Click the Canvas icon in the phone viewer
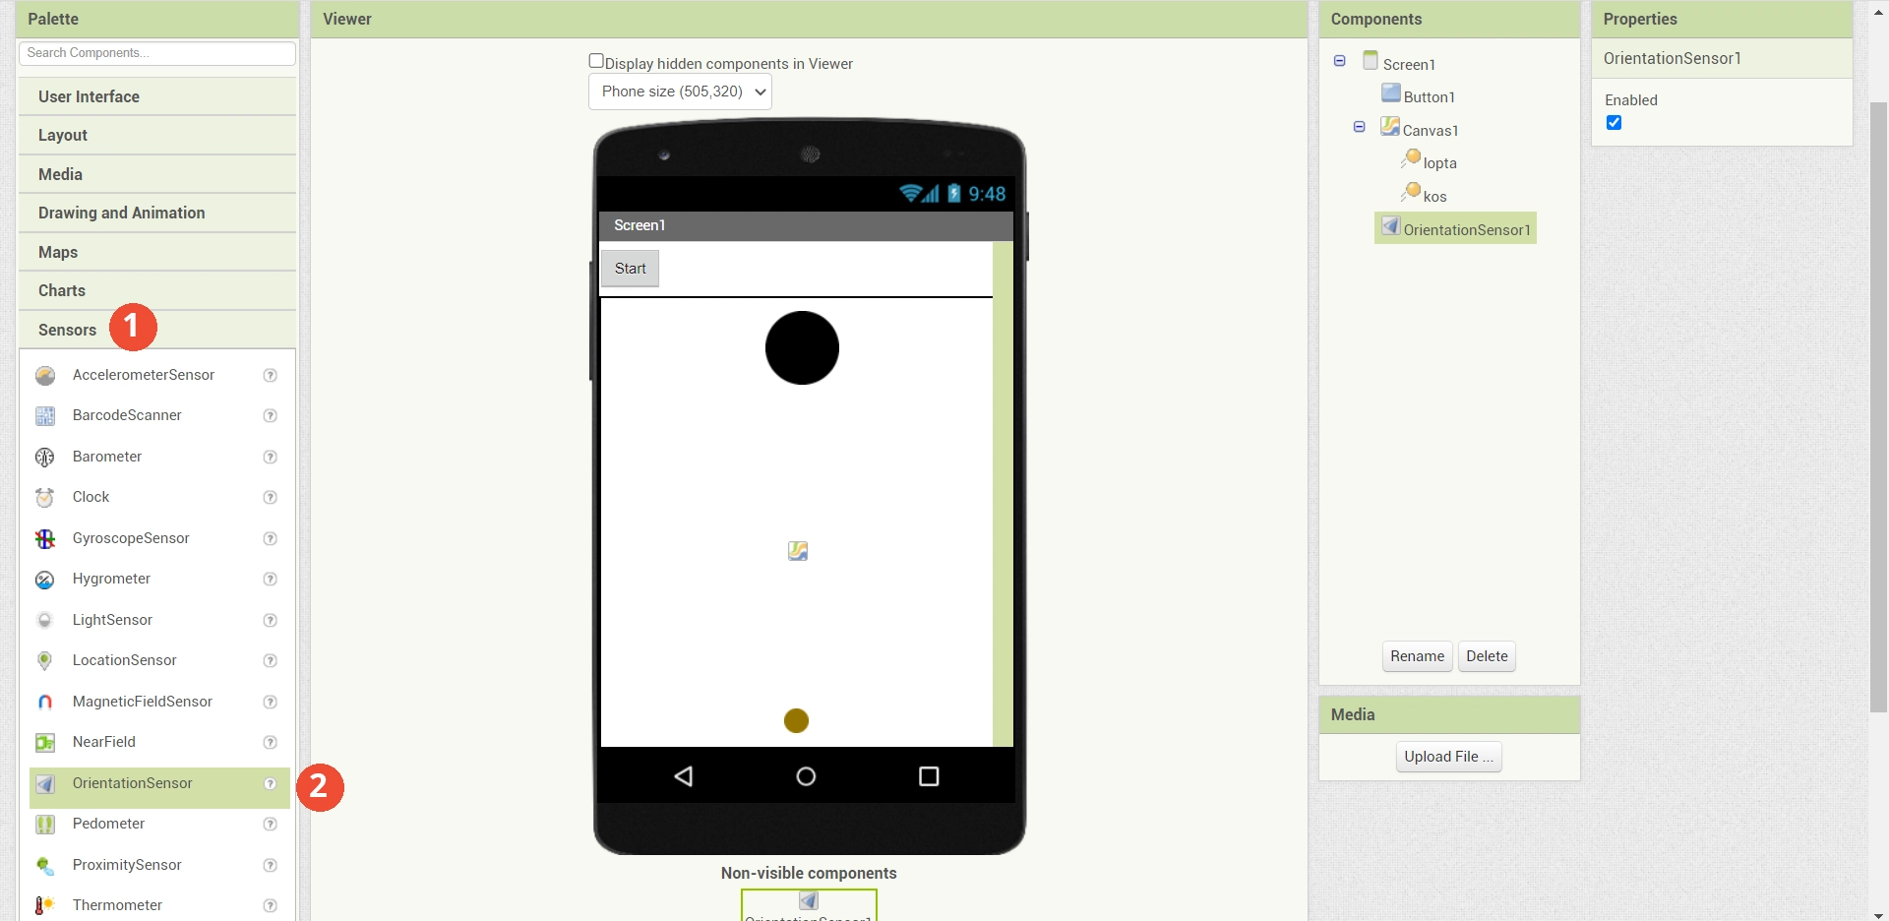Viewport: 1889px width, 921px height. pyautogui.click(x=798, y=551)
